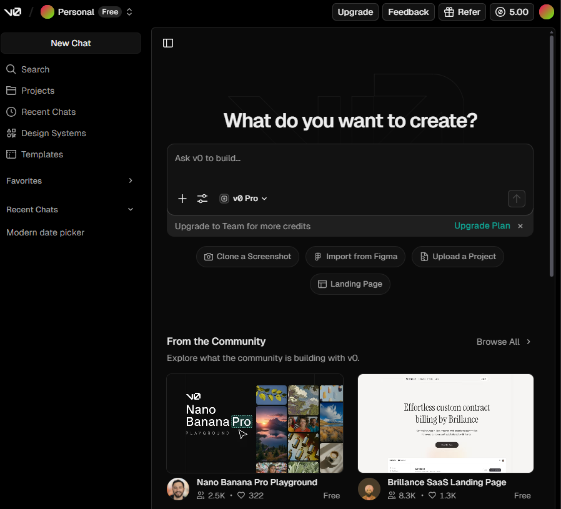Click the Templates layout icon

[x=11, y=154]
